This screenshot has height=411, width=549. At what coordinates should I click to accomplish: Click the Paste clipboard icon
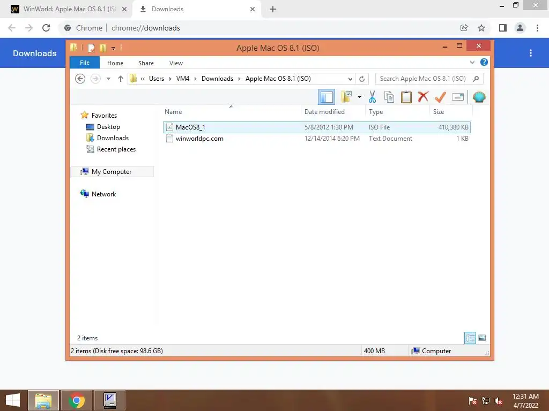(x=406, y=97)
